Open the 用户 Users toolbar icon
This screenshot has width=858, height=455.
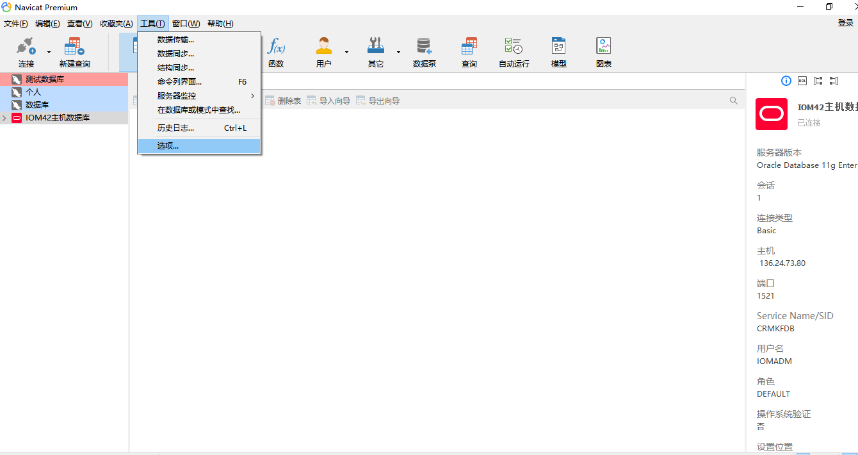(x=323, y=51)
